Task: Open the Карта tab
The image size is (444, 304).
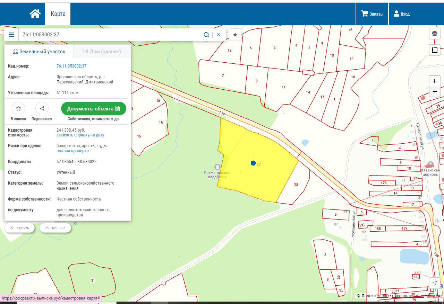Action: point(58,14)
